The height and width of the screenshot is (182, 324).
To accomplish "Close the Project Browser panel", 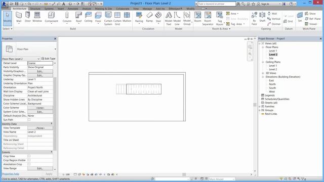I will click(x=320, y=38).
